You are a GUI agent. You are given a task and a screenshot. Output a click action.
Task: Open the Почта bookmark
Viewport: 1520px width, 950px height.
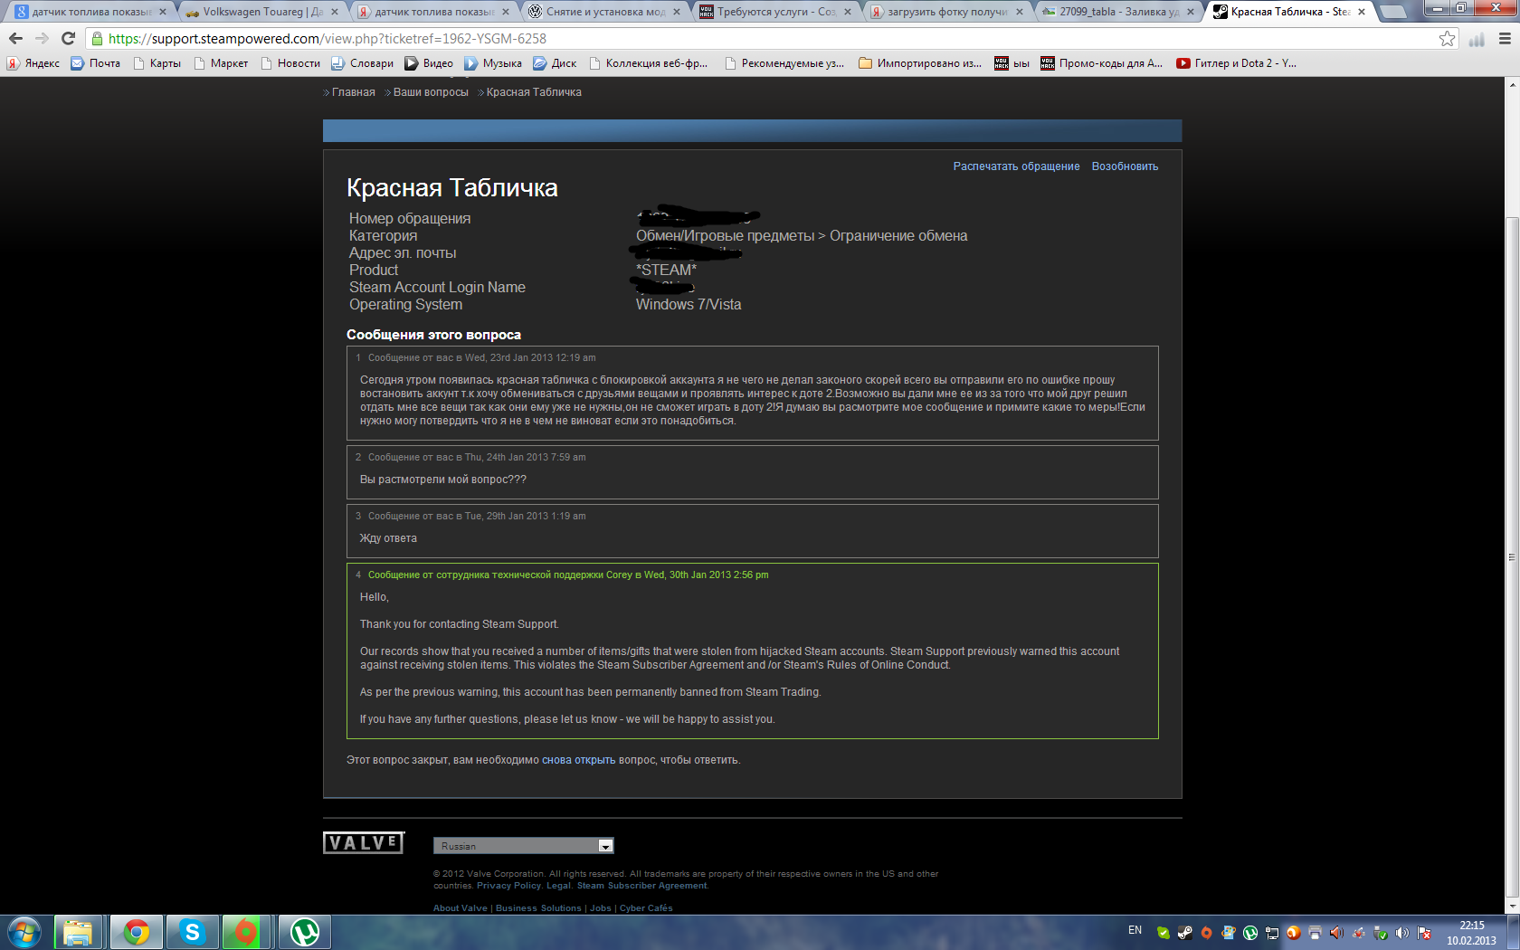click(96, 63)
